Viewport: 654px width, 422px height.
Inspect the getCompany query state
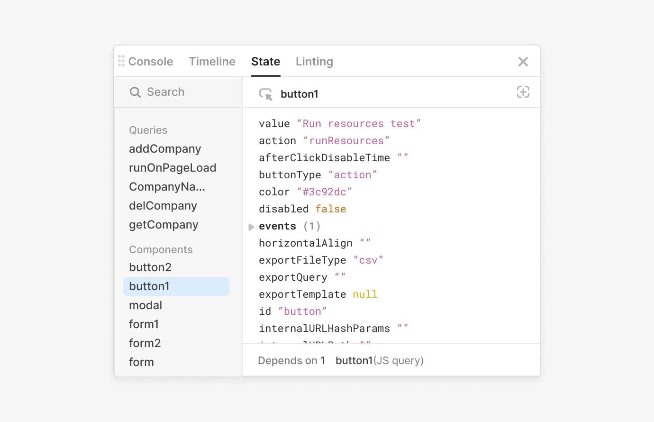[163, 224]
